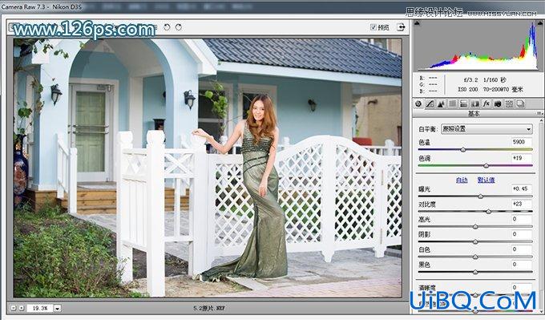
Task: Open the HSL / Grayscale panel tab
Action: coord(452,103)
